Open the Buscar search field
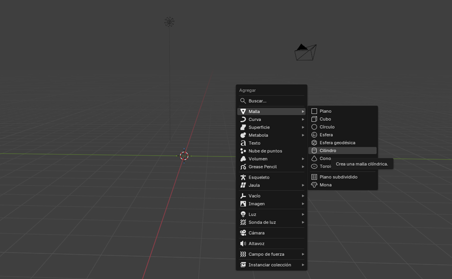The height and width of the screenshot is (279, 452). [x=271, y=101]
